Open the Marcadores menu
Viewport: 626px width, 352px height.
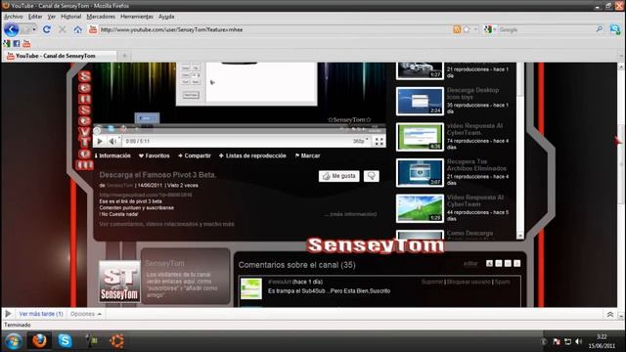pyautogui.click(x=101, y=17)
